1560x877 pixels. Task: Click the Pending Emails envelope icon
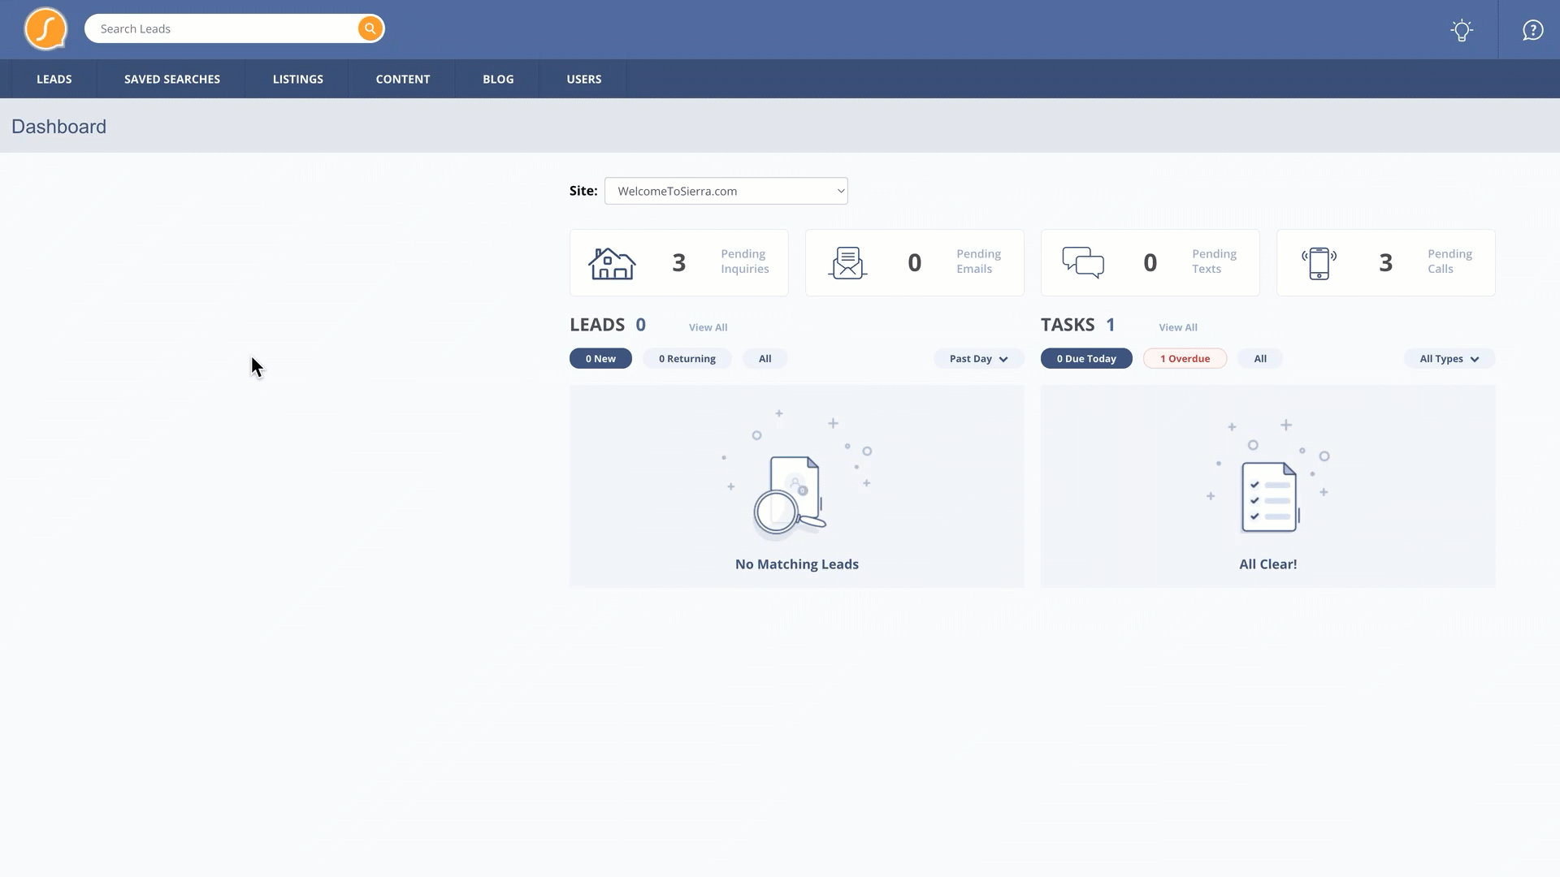click(847, 263)
